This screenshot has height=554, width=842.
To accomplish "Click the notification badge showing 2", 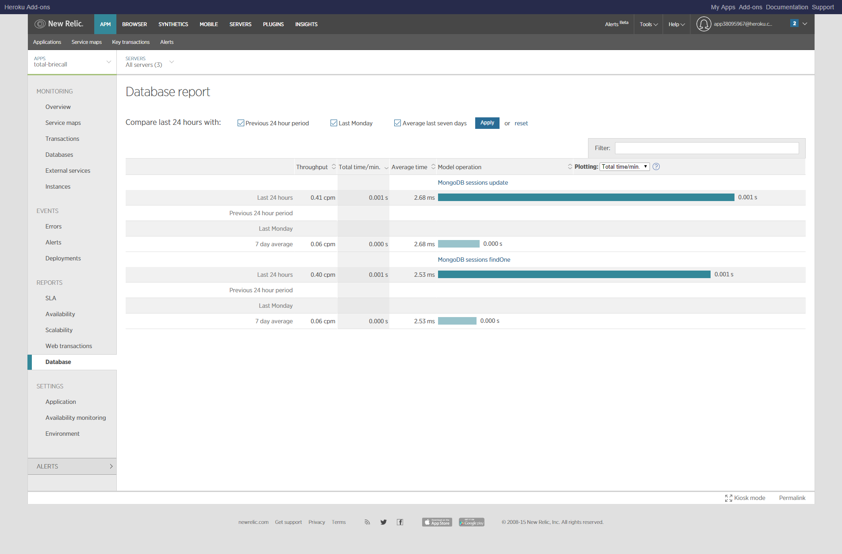I will (x=794, y=23).
